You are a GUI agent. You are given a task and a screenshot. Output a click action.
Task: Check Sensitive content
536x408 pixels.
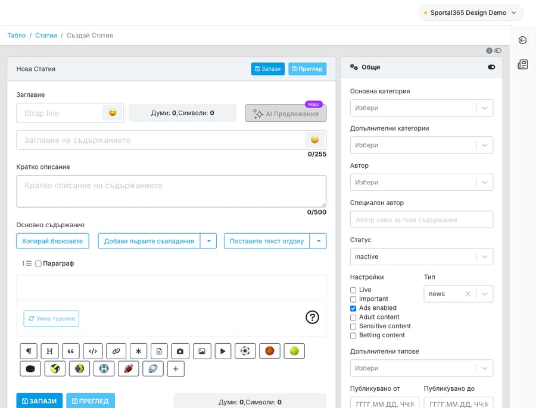(353, 327)
